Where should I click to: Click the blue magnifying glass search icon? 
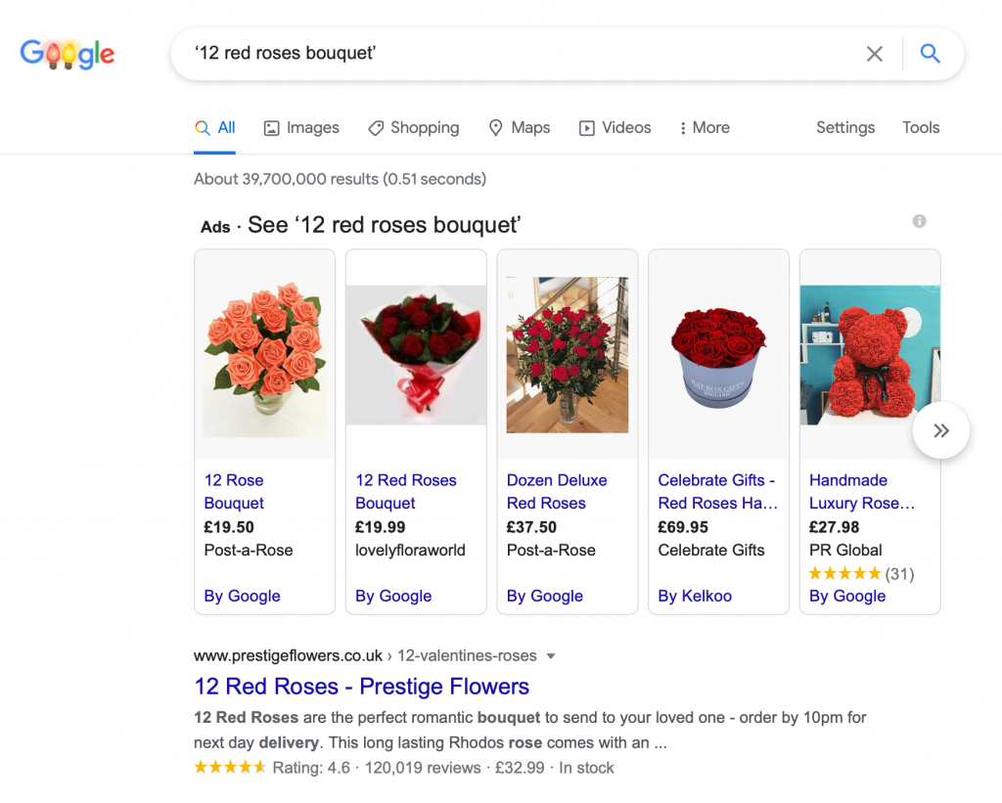(x=930, y=54)
